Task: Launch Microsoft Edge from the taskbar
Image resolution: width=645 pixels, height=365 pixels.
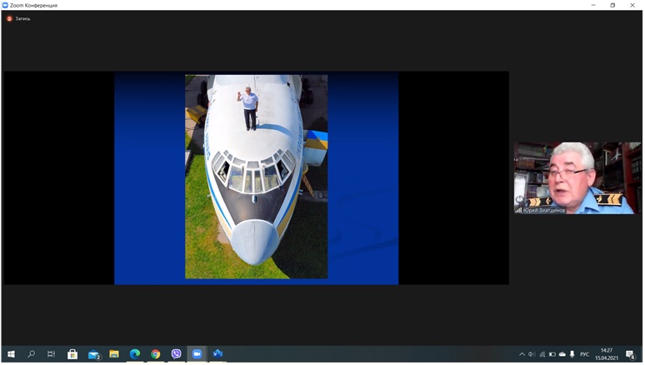Action: [135, 354]
